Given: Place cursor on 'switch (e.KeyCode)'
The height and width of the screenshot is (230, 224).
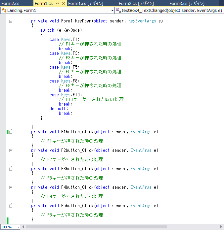Looking at the screenshot, I should pyautogui.click(x=61, y=30).
